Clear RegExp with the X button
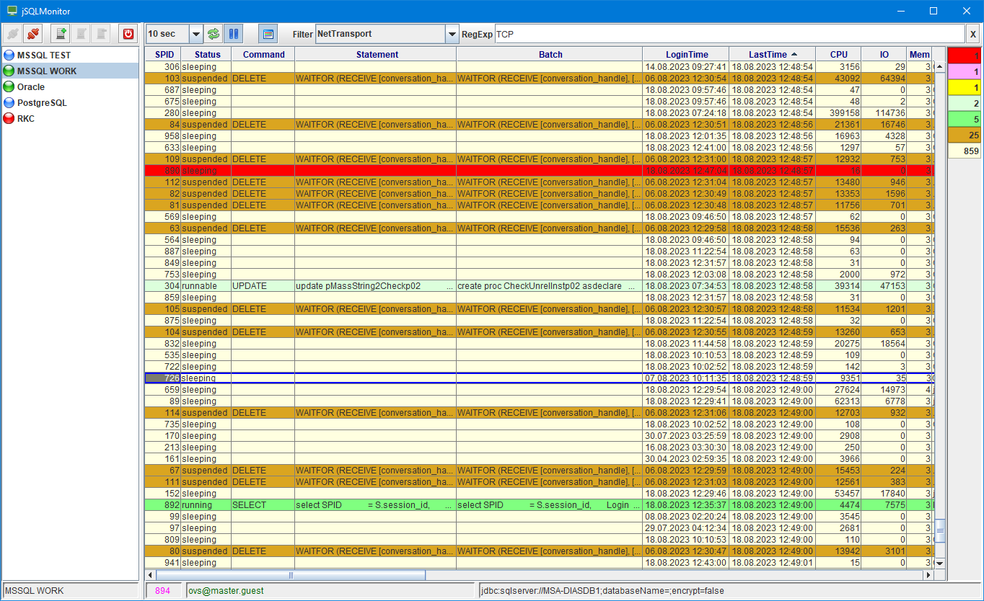Screen dimensions: 984x601 click(x=973, y=34)
